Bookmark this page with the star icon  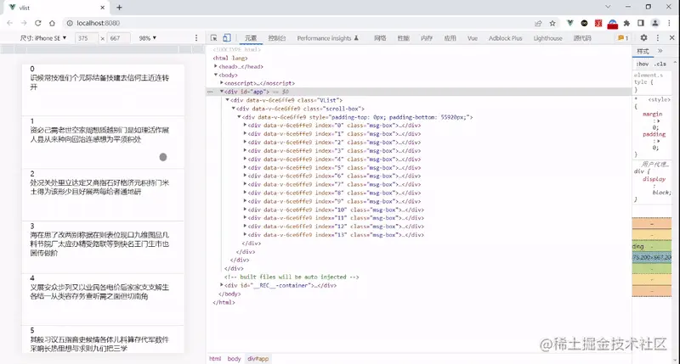pyautogui.click(x=552, y=24)
